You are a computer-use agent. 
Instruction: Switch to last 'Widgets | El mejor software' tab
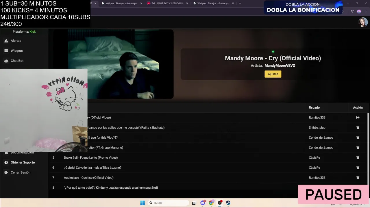(213, 3)
